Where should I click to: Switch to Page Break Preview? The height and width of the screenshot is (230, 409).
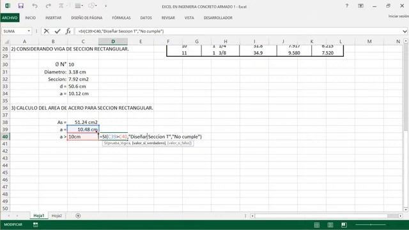coord(344,225)
